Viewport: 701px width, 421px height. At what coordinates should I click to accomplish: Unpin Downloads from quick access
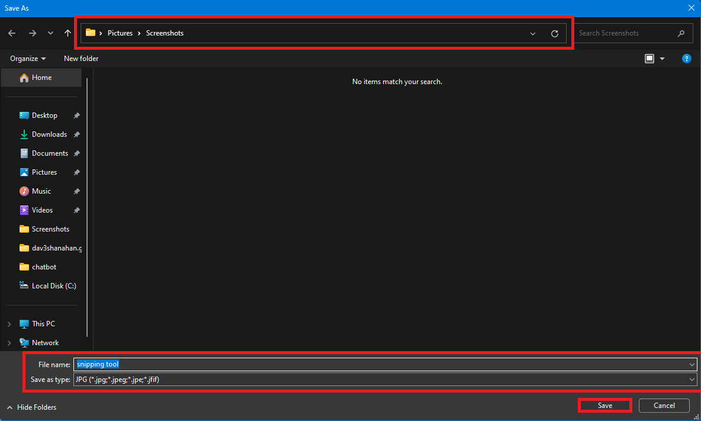(76, 134)
